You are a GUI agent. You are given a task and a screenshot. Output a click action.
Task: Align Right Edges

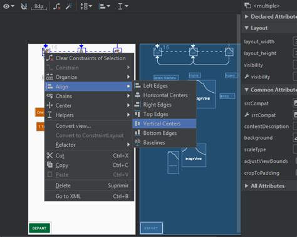click(x=164, y=105)
